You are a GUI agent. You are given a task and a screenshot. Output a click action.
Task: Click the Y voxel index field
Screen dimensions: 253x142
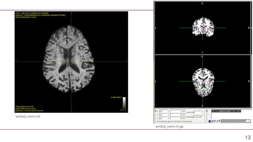[163, 115]
